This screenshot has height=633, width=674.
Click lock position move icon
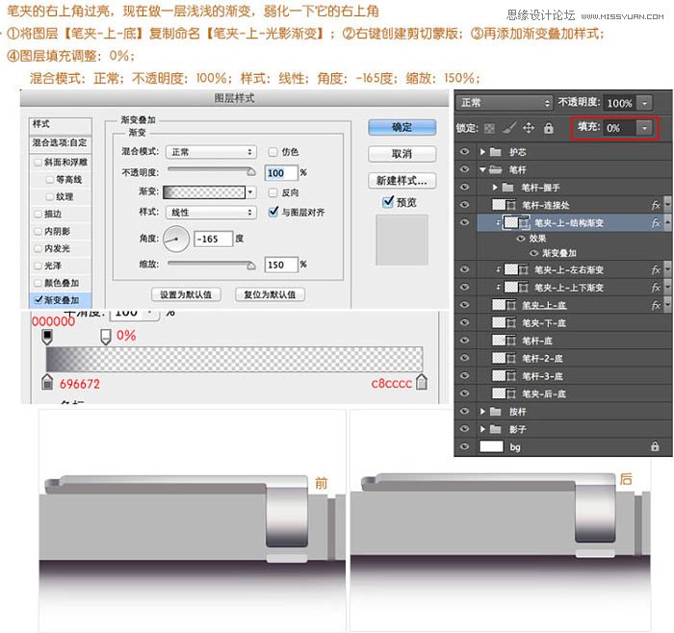pyautogui.click(x=529, y=128)
